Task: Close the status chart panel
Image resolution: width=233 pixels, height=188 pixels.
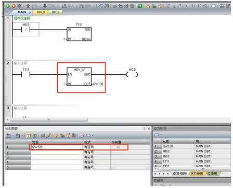Action: click(x=149, y=129)
